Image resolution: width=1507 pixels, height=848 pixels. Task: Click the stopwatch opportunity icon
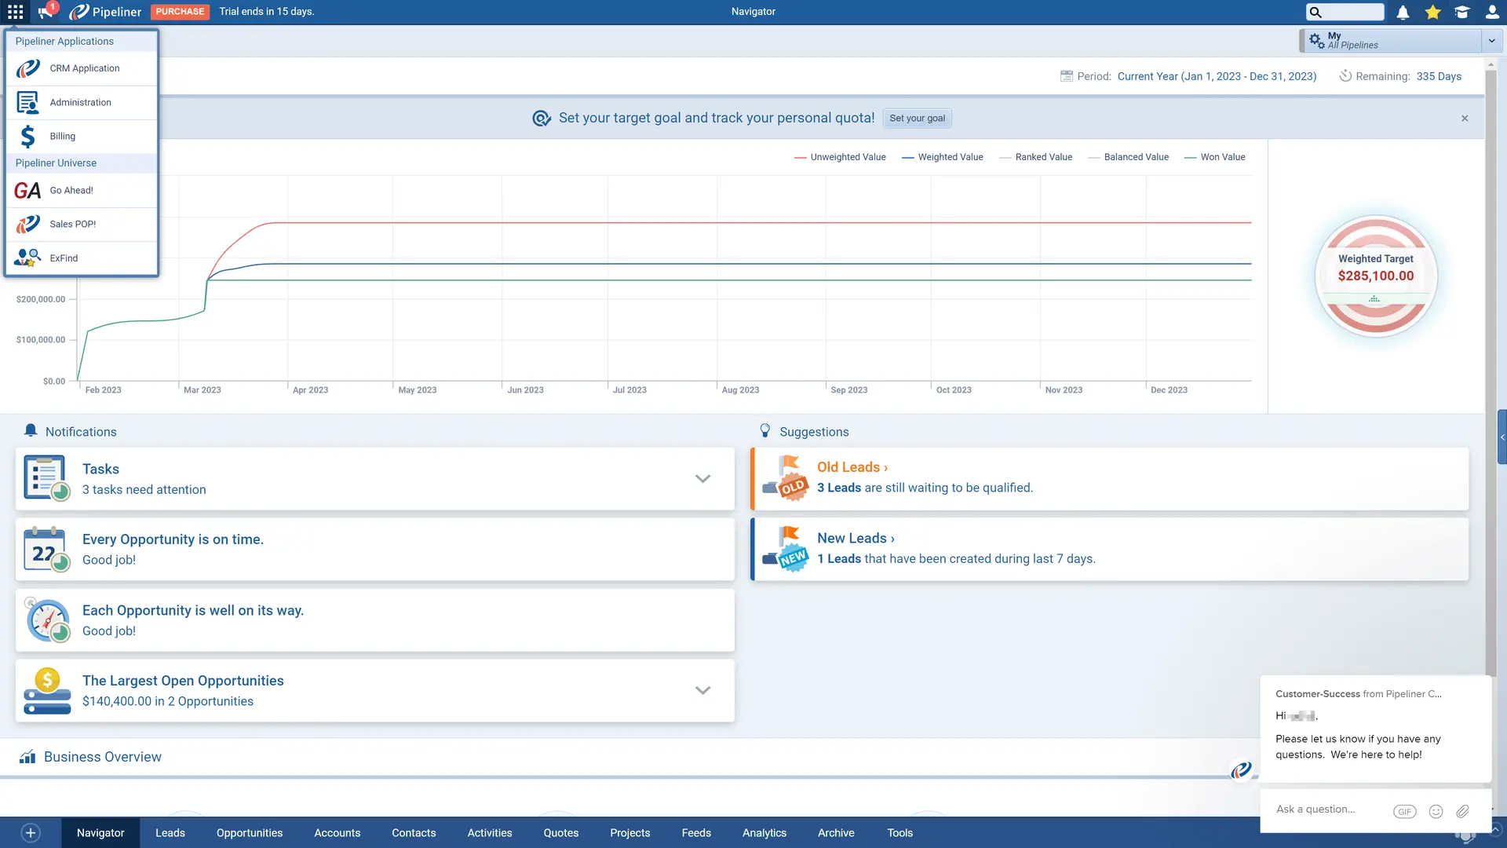pyautogui.click(x=46, y=620)
